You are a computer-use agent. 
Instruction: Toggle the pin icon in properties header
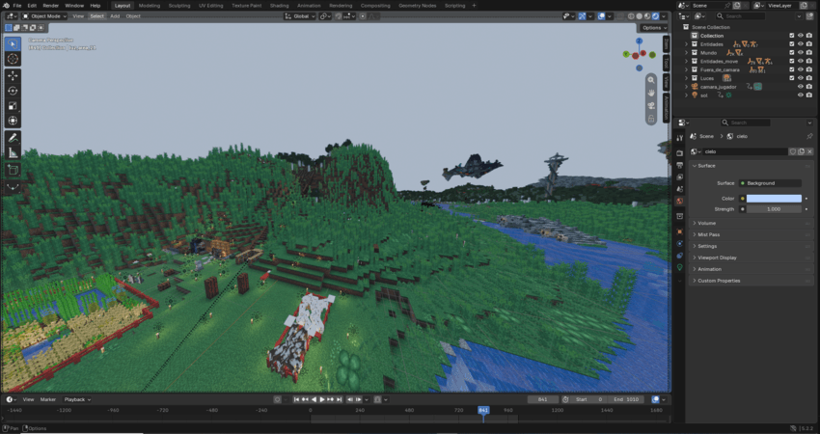[x=809, y=136]
